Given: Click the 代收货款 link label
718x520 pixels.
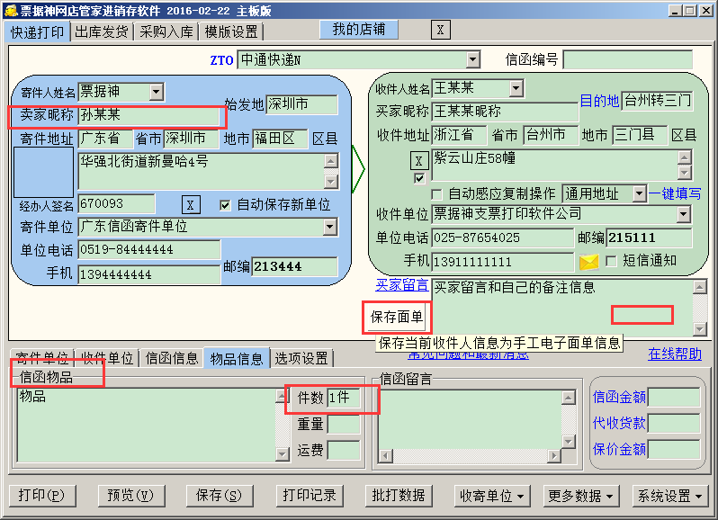Looking at the screenshot, I should [619, 423].
